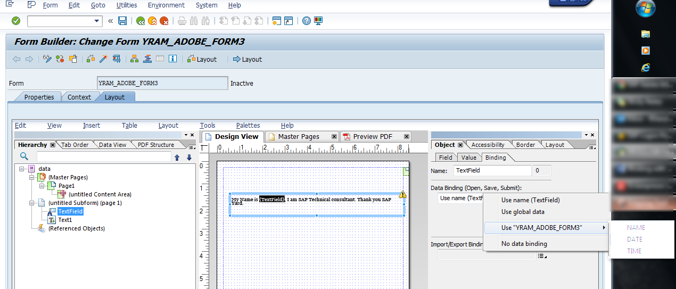676x289 pixels.
Task: Click the Create New Session icon
Action: click(x=276, y=21)
